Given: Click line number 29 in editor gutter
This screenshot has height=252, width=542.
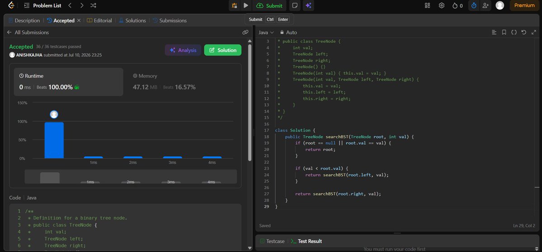Looking at the screenshot, I should [266, 207].
